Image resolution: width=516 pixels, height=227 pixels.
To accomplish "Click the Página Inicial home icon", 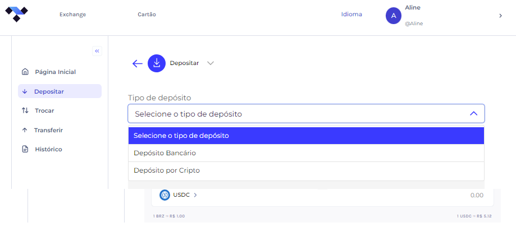I will tap(25, 72).
